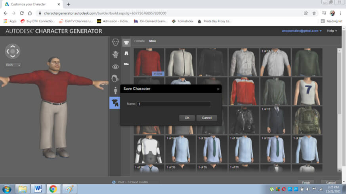The height and width of the screenshot is (194, 346).
Task: Select the Clothes category icon
Action: pos(115,103)
